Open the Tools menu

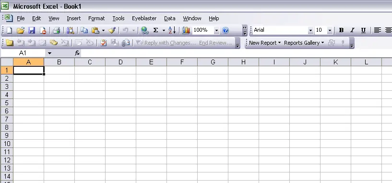tap(118, 18)
